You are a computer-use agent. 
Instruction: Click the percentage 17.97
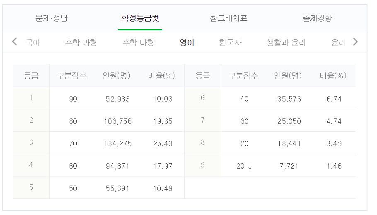pyautogui.click(x=163, y=166)
